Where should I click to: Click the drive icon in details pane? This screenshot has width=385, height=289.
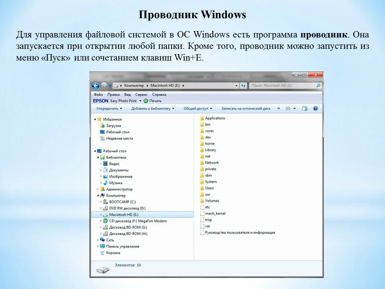point(103,270)
